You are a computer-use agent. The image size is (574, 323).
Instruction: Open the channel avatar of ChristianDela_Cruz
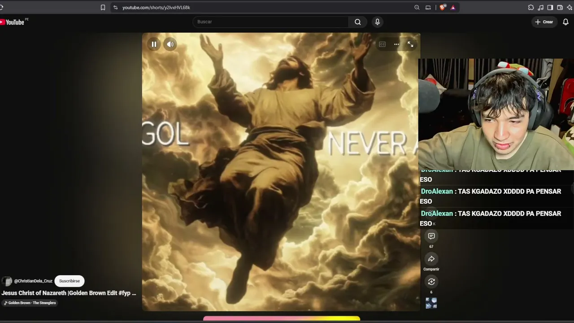pos(7,281)
